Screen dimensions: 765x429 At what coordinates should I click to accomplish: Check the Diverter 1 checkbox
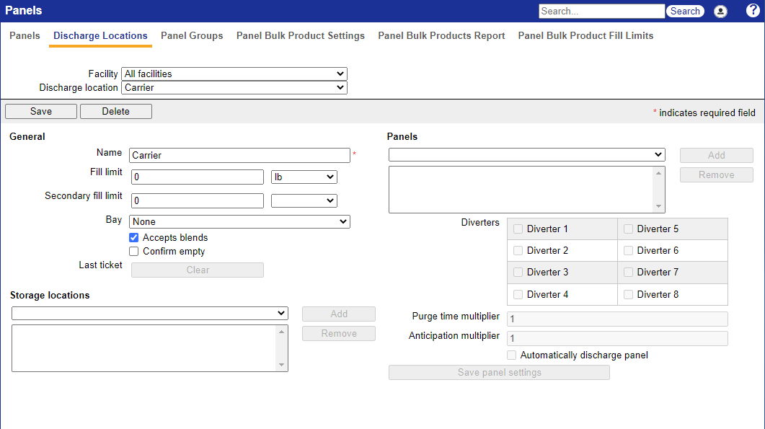point(518,229)
